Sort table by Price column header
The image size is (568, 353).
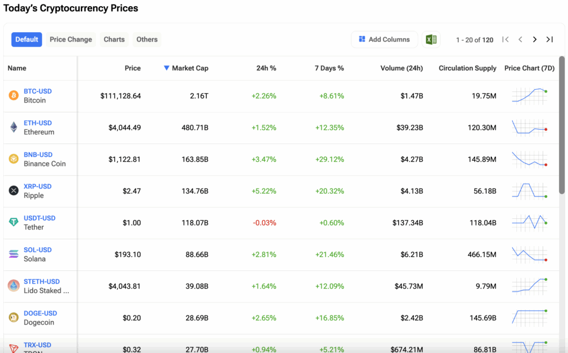pyautogui.click(x=133, y=68)
